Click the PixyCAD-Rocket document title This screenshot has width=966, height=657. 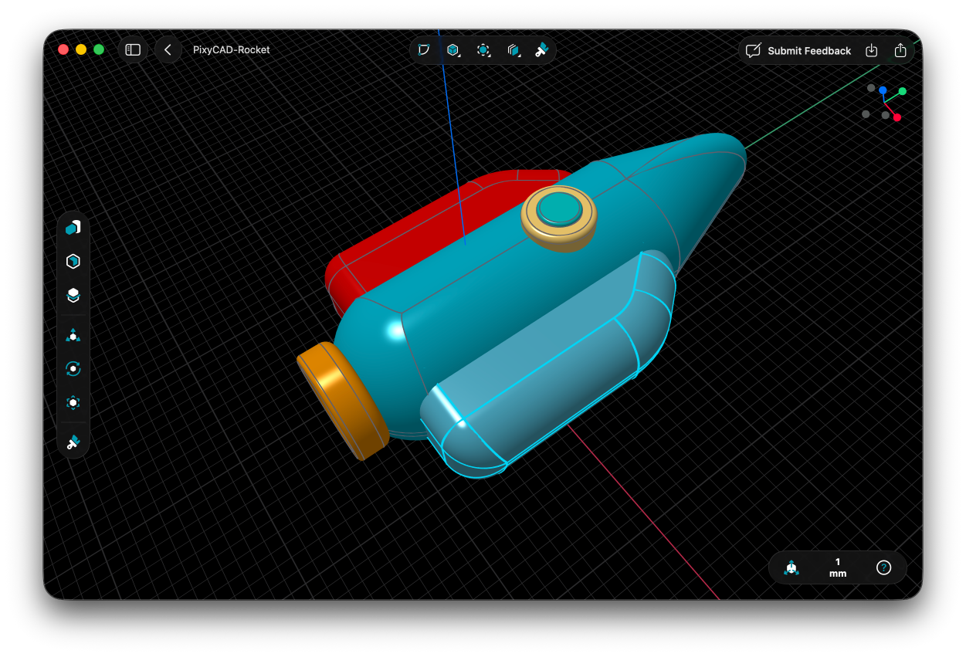[x=232, y=50]
